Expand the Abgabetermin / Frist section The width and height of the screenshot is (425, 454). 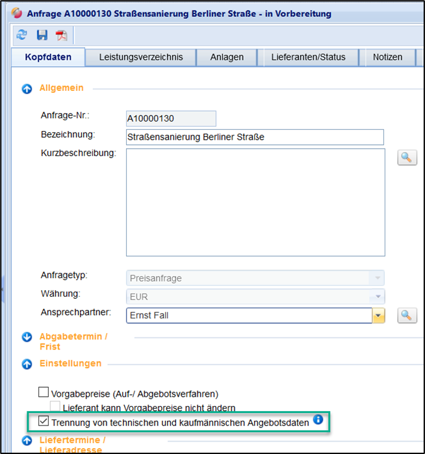click(27, 336)
